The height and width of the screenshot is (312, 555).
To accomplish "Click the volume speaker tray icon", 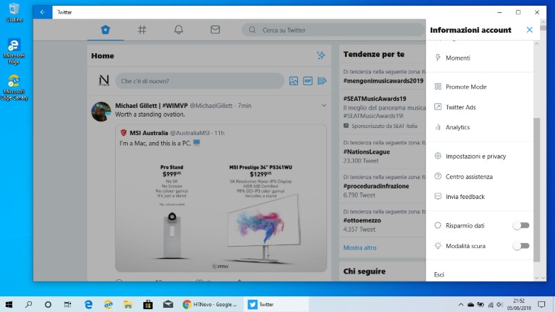I will click(x=500, y=304).
